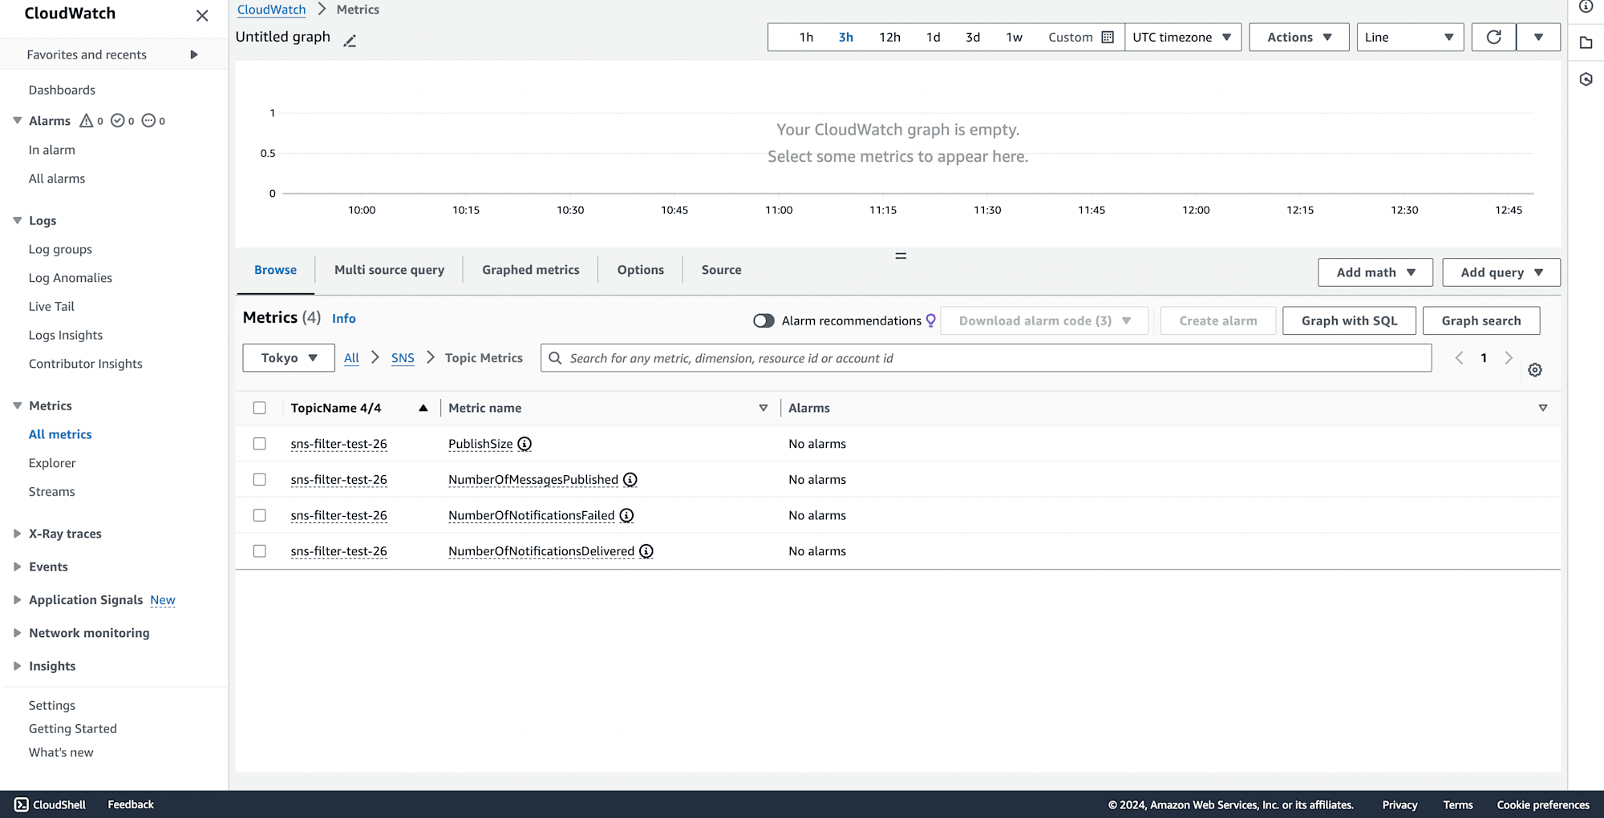
Task: Collapse the Logs section
Action: pyautogui.click(x=17, y=220)
